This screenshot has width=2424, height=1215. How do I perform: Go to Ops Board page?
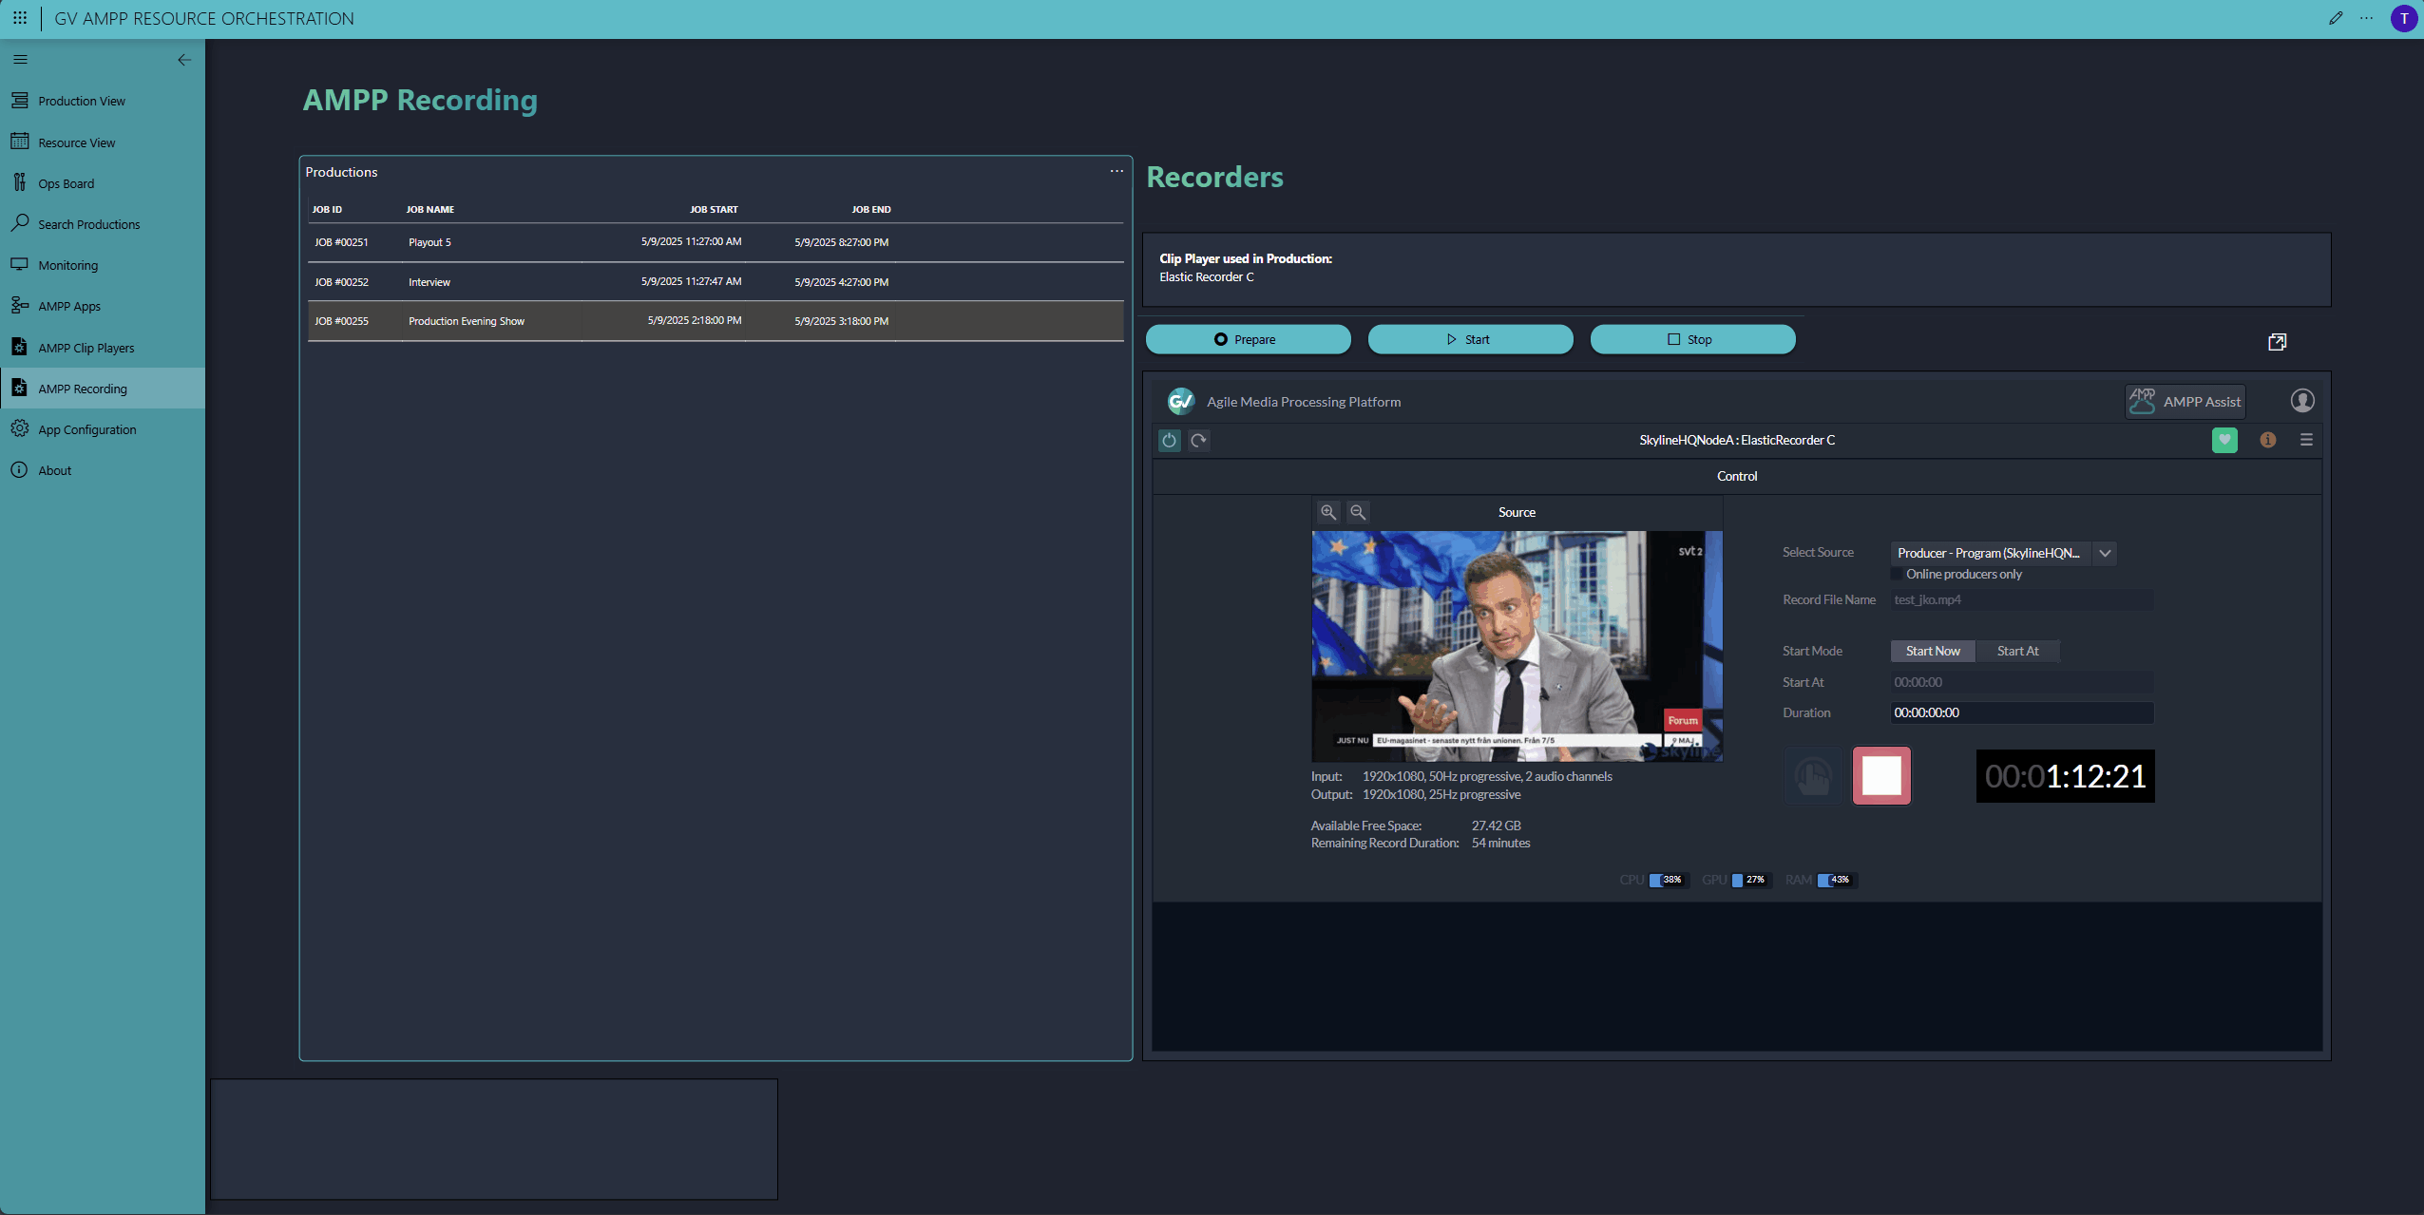click(103, 183)
